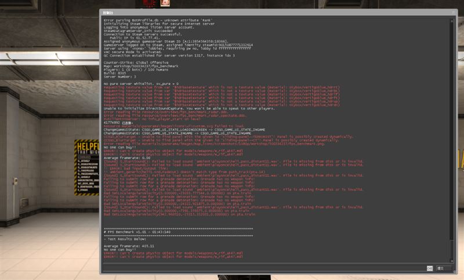Click the red HUD icon beside the avatar
The image size is (464, 280).
(x=150, y=3)
